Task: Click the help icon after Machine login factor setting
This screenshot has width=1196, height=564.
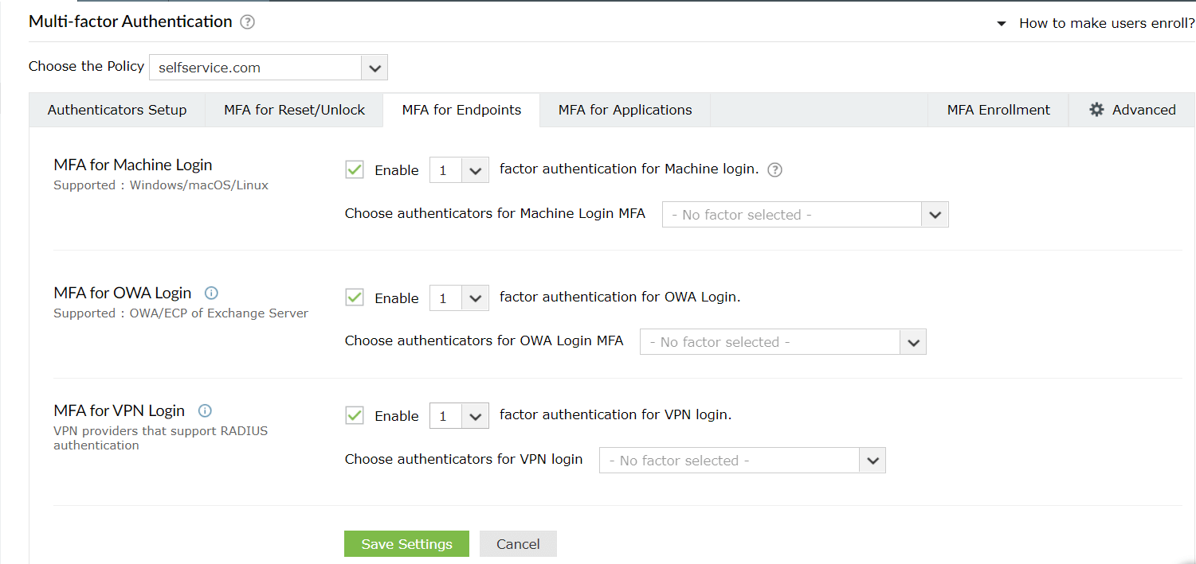Action: click(774, 169)
